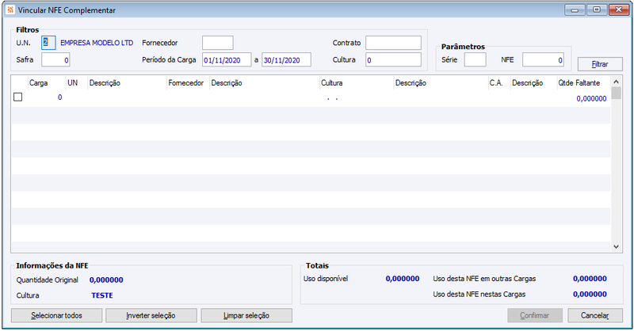Click the TESTE cultura value

tap(102, 295)
